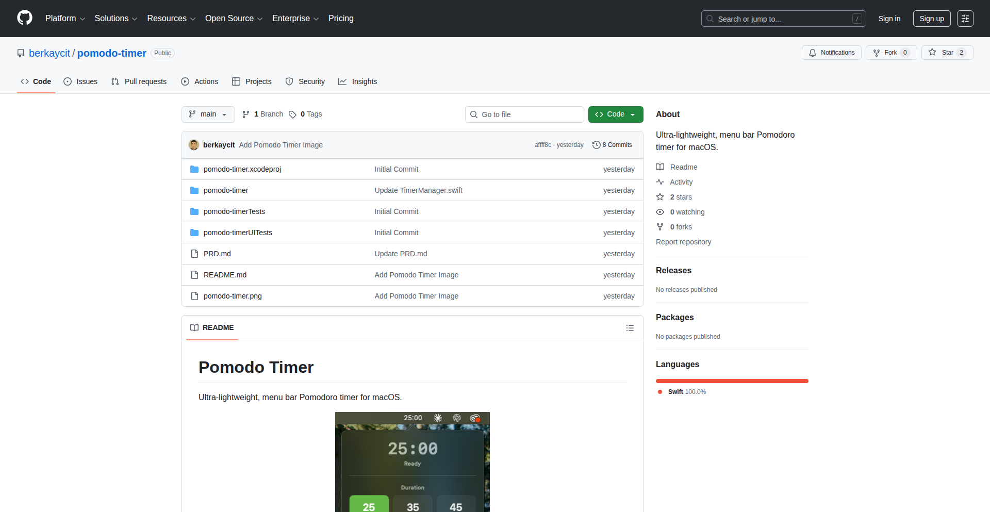This screenshot has height=512, width=990.
Task: Open the pomodo-timer.xcodeproj folder
Action: [242, 169]
